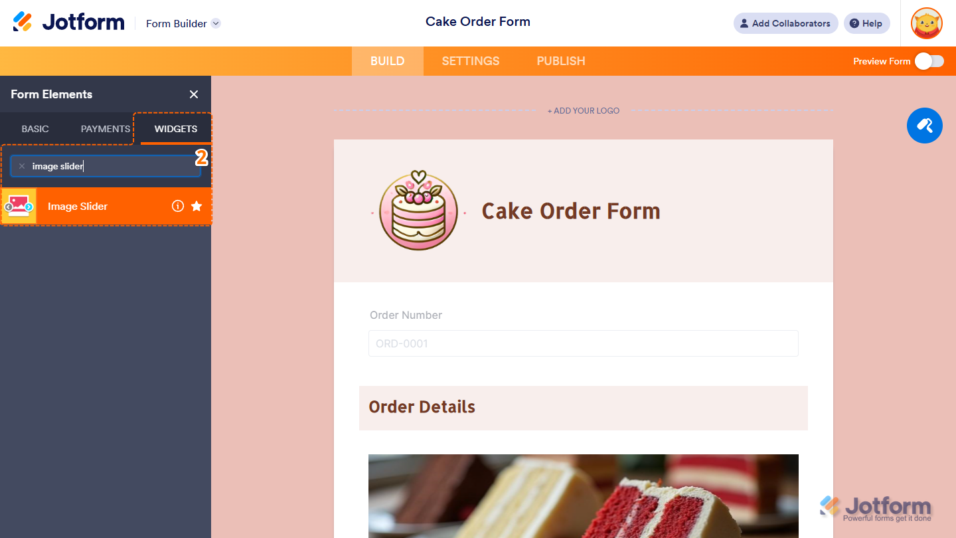Clear the widget search field
Viewport: 956px width, 538px height.
22,166
